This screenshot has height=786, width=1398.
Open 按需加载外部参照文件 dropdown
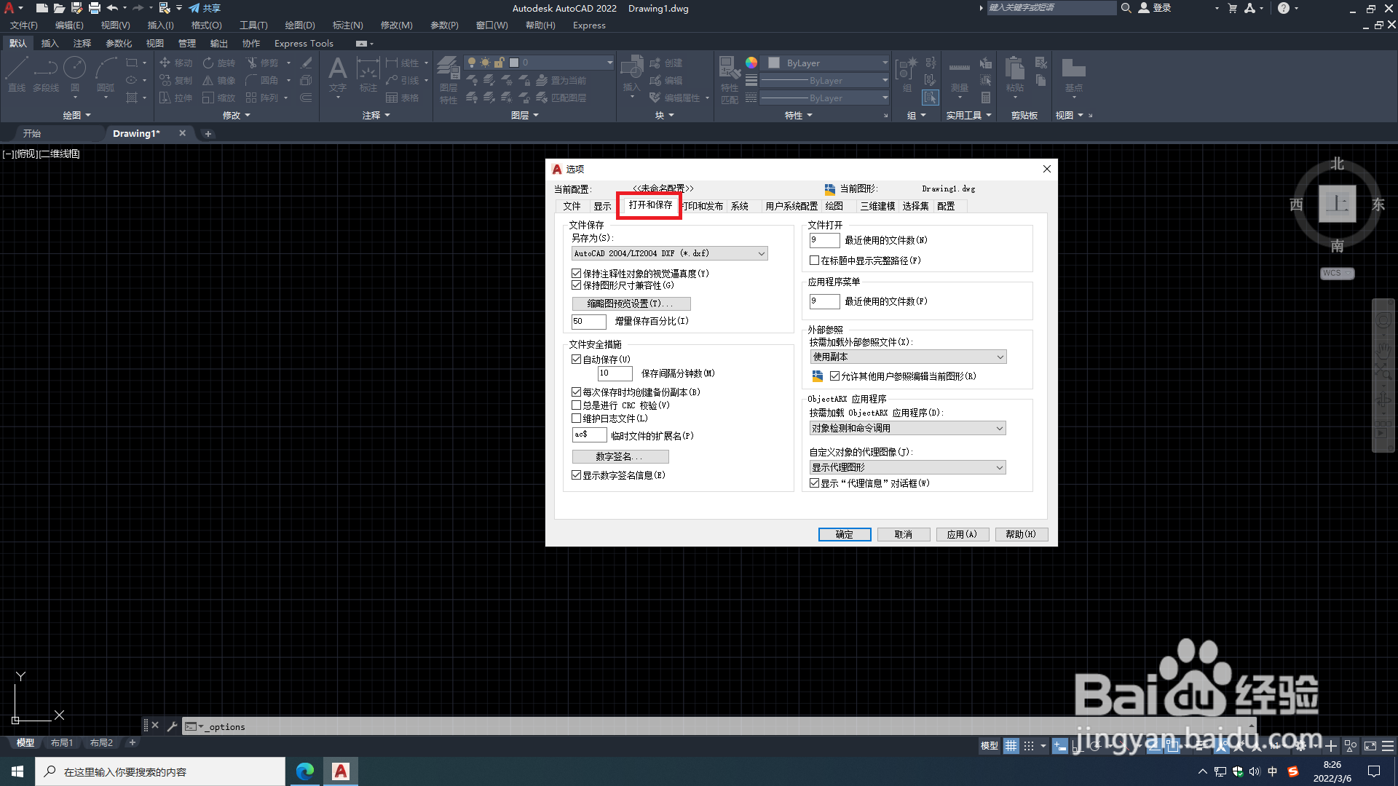pos(908,357)
